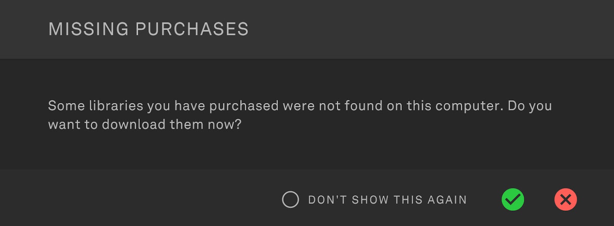Click the Don't Show This Again label
Screen dimensions: 614x226
(x=388, y=200)
